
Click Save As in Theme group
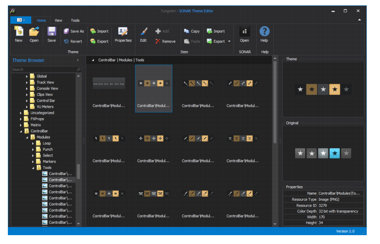click(74, 31)
